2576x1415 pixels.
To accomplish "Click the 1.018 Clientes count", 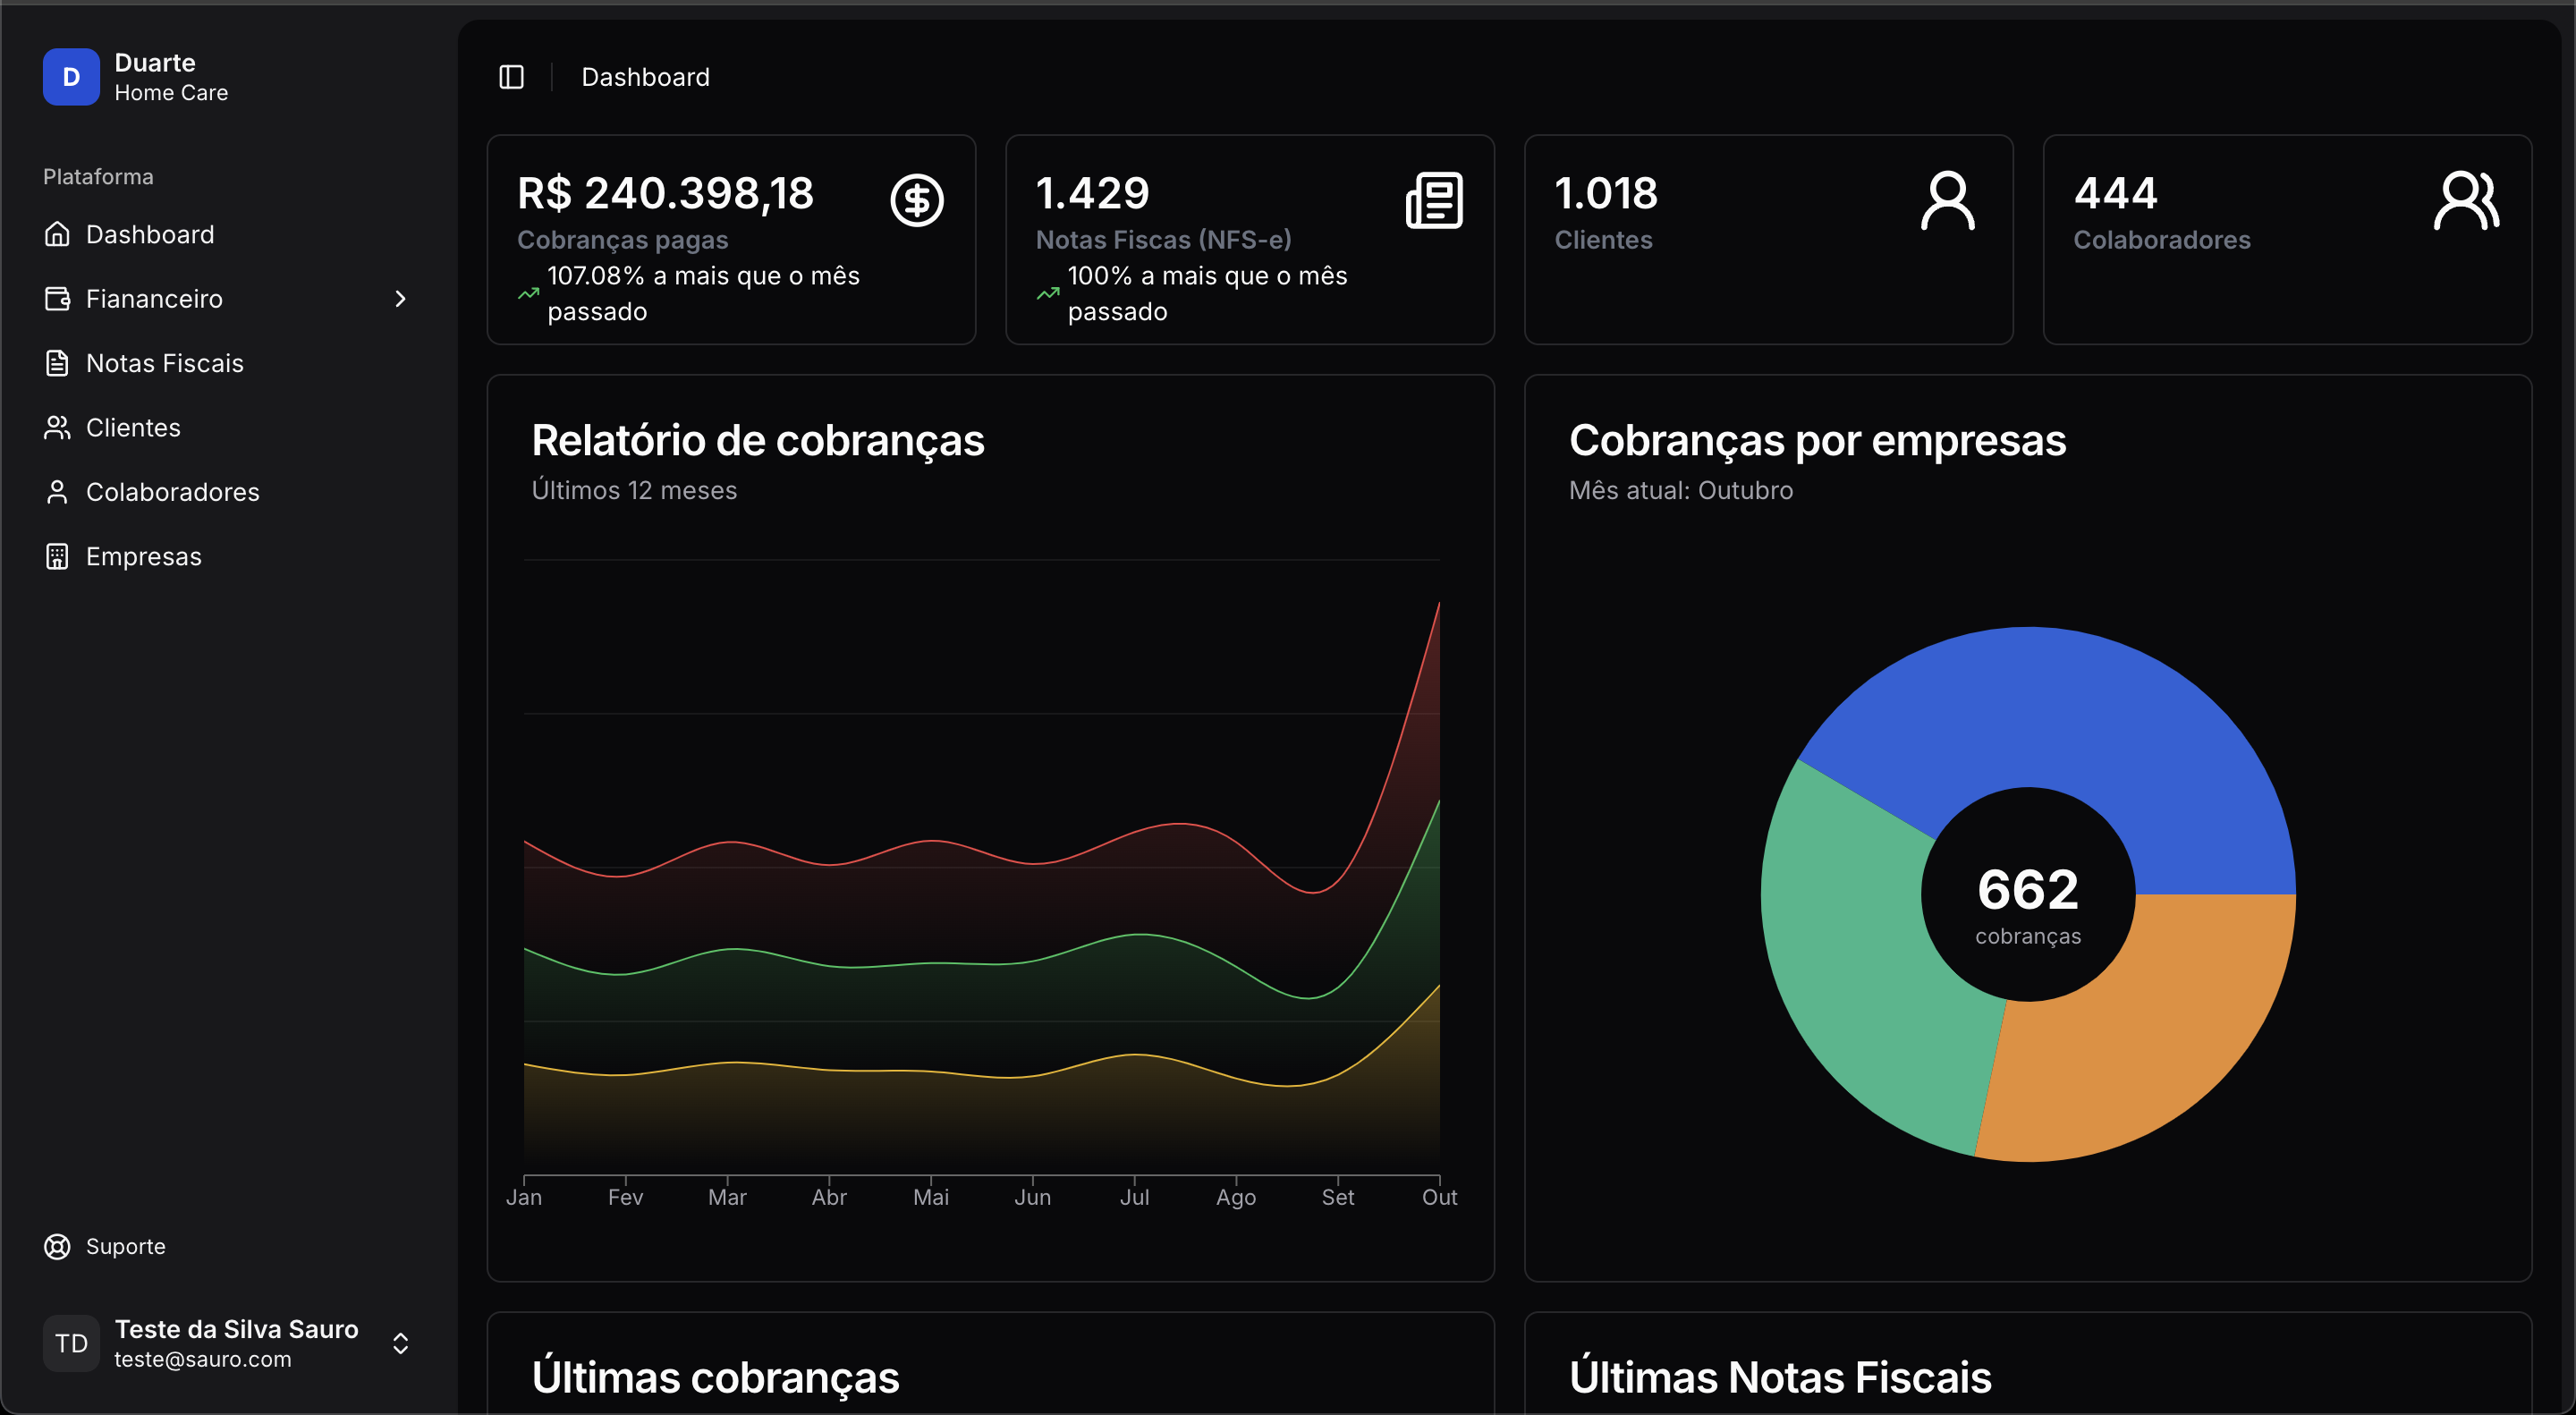I will [1606, 193].
